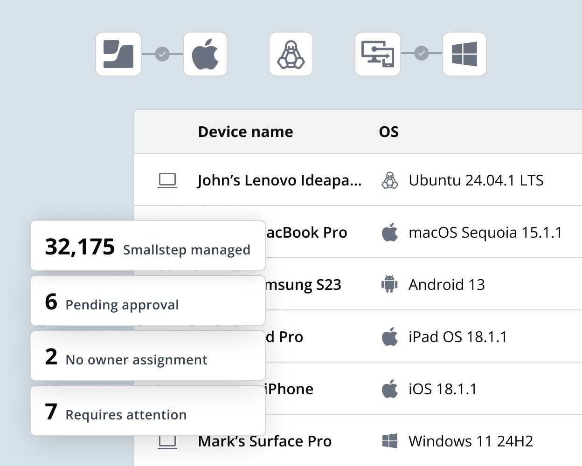Viewport: 582px width, 466px height.
Task: Click the Windows icon beside Windows 11 24H2
Action: coord(389,440)
